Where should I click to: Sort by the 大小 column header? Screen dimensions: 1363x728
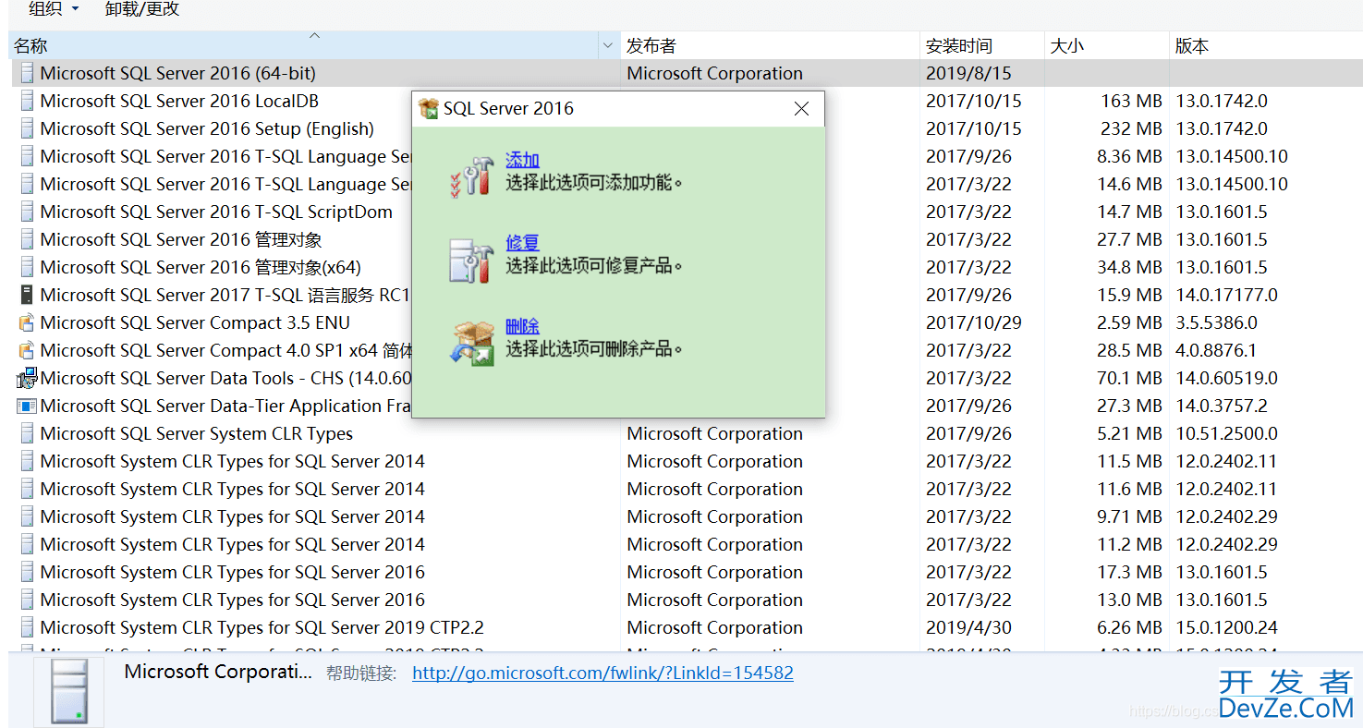[1106, 45]
